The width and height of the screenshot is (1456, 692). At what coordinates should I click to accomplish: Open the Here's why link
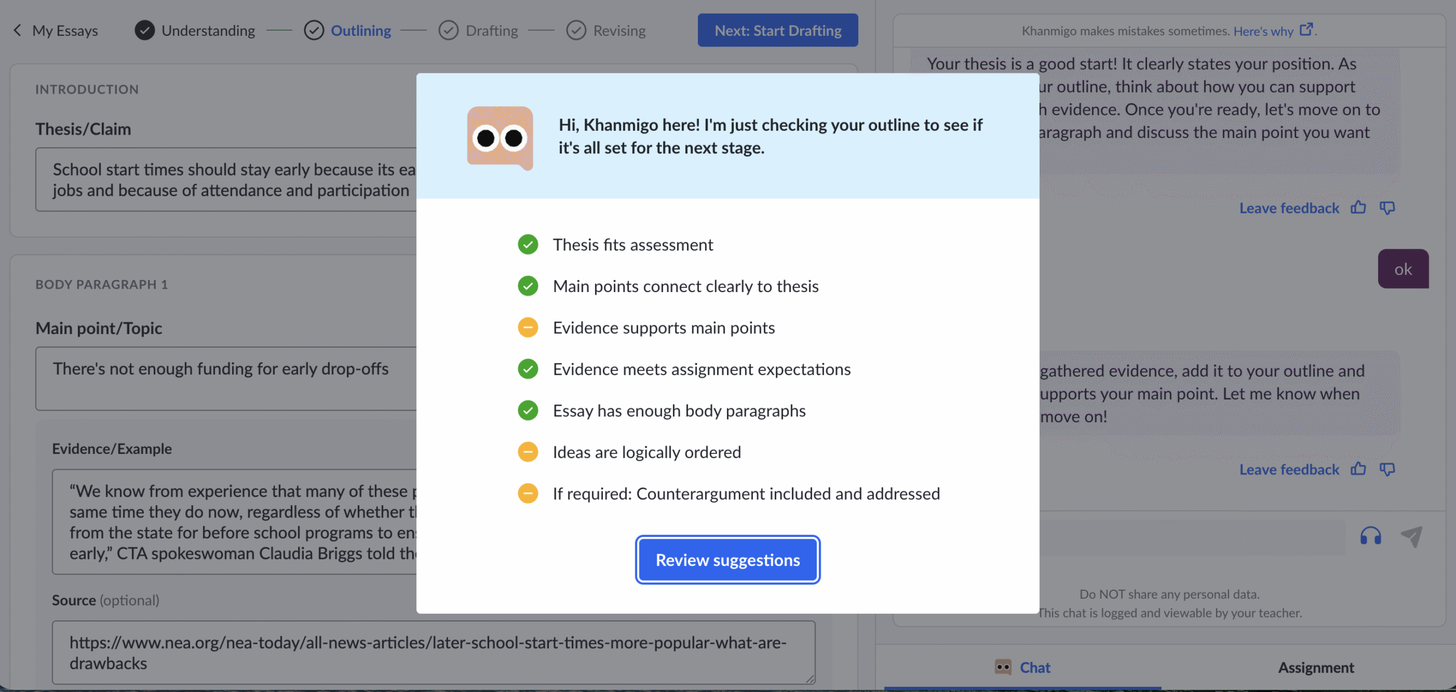(x=1263, y=31)
